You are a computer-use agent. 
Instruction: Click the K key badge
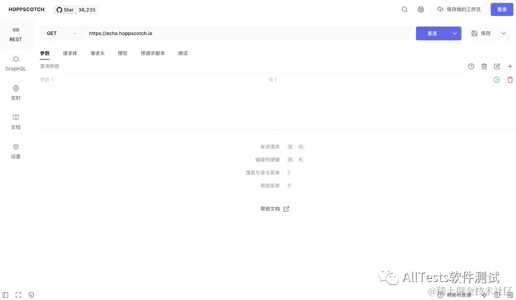pyautogui.click(x=301, y=160)
